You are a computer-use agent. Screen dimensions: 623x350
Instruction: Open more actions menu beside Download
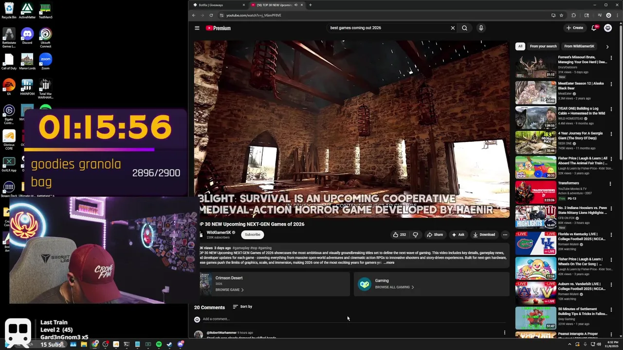point(505,235)
